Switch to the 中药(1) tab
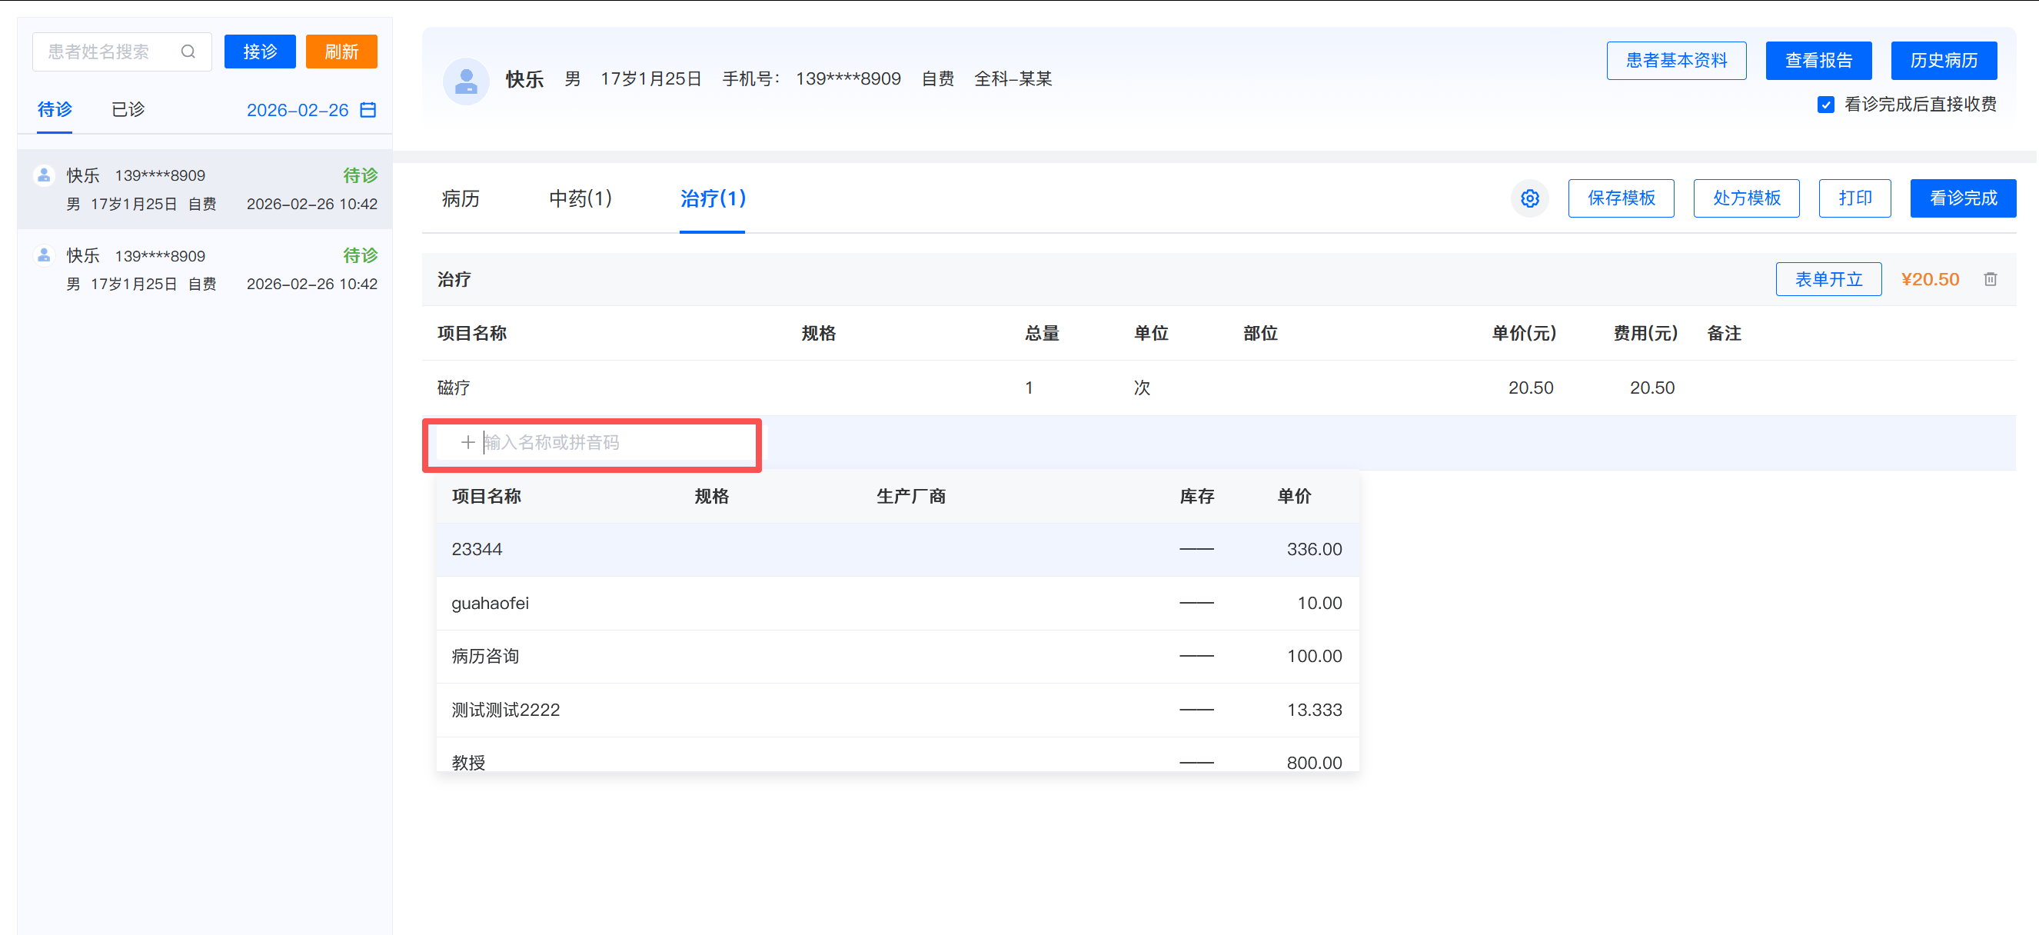 [x=580, y=198]
